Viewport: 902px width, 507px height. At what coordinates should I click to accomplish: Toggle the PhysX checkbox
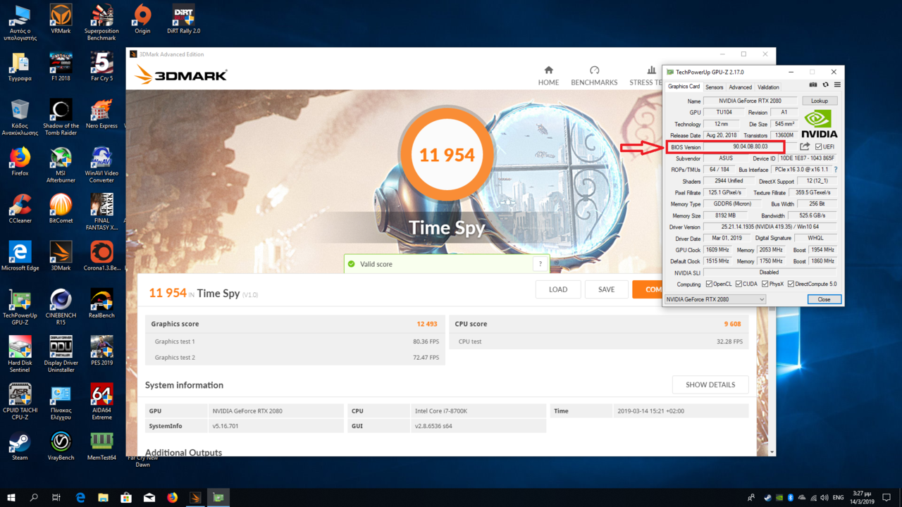pos(765,284)
